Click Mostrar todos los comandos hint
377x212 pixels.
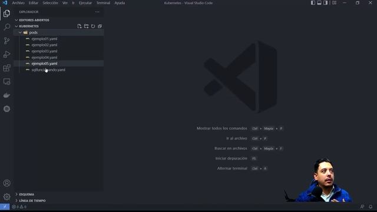221,128
